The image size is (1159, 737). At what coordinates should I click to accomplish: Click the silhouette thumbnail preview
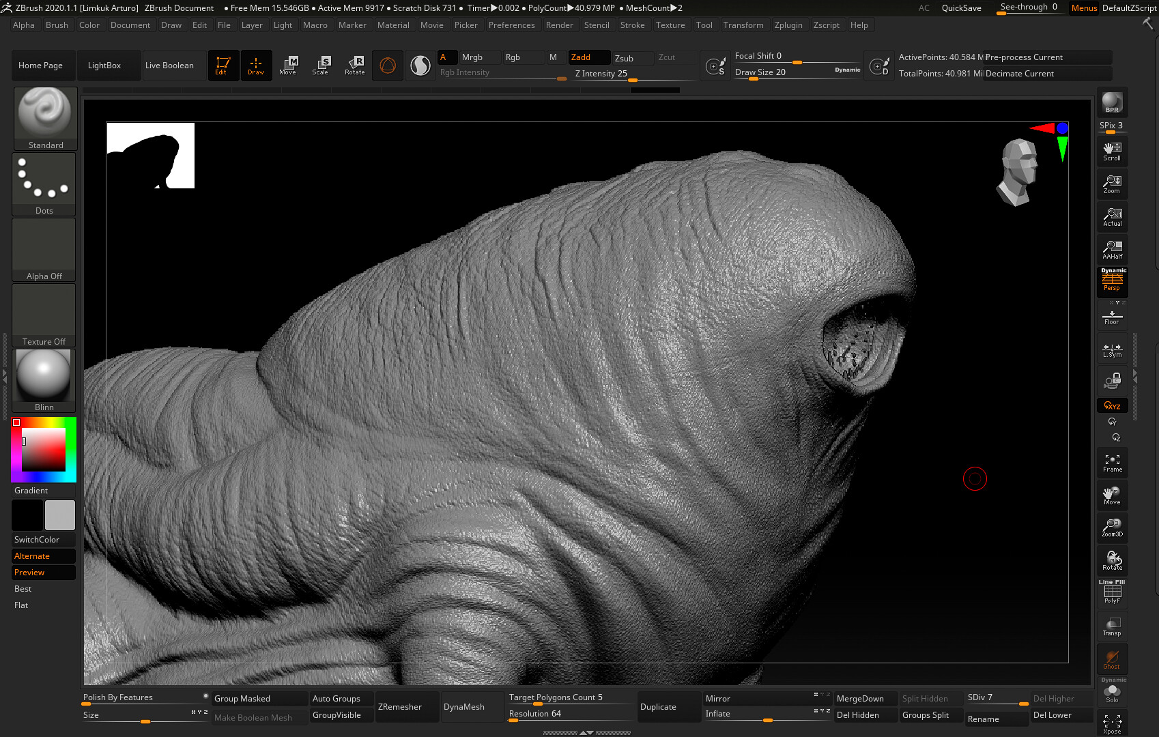coord(151,156)
